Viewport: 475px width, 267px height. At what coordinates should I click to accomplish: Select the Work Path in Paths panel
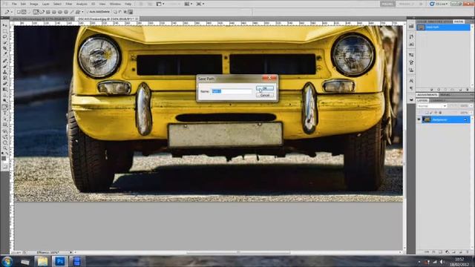(x=443, y=27)
